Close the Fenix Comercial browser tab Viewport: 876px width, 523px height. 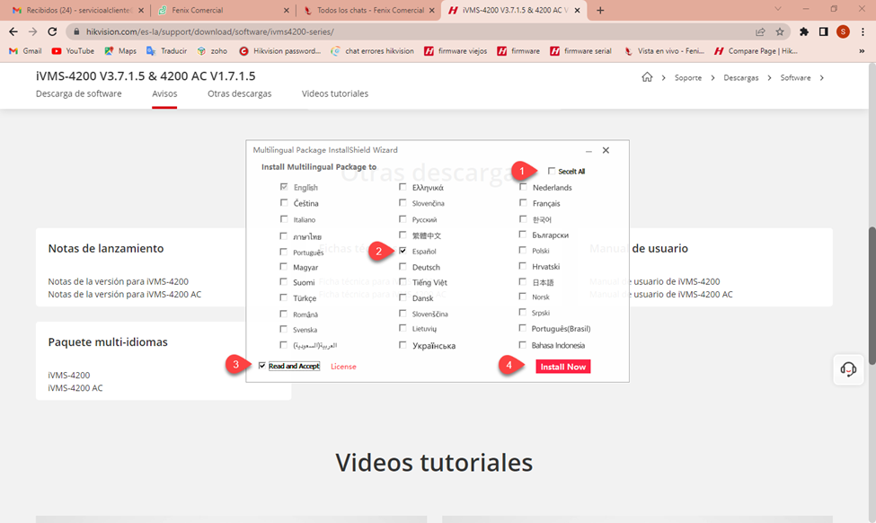(286, 10)
